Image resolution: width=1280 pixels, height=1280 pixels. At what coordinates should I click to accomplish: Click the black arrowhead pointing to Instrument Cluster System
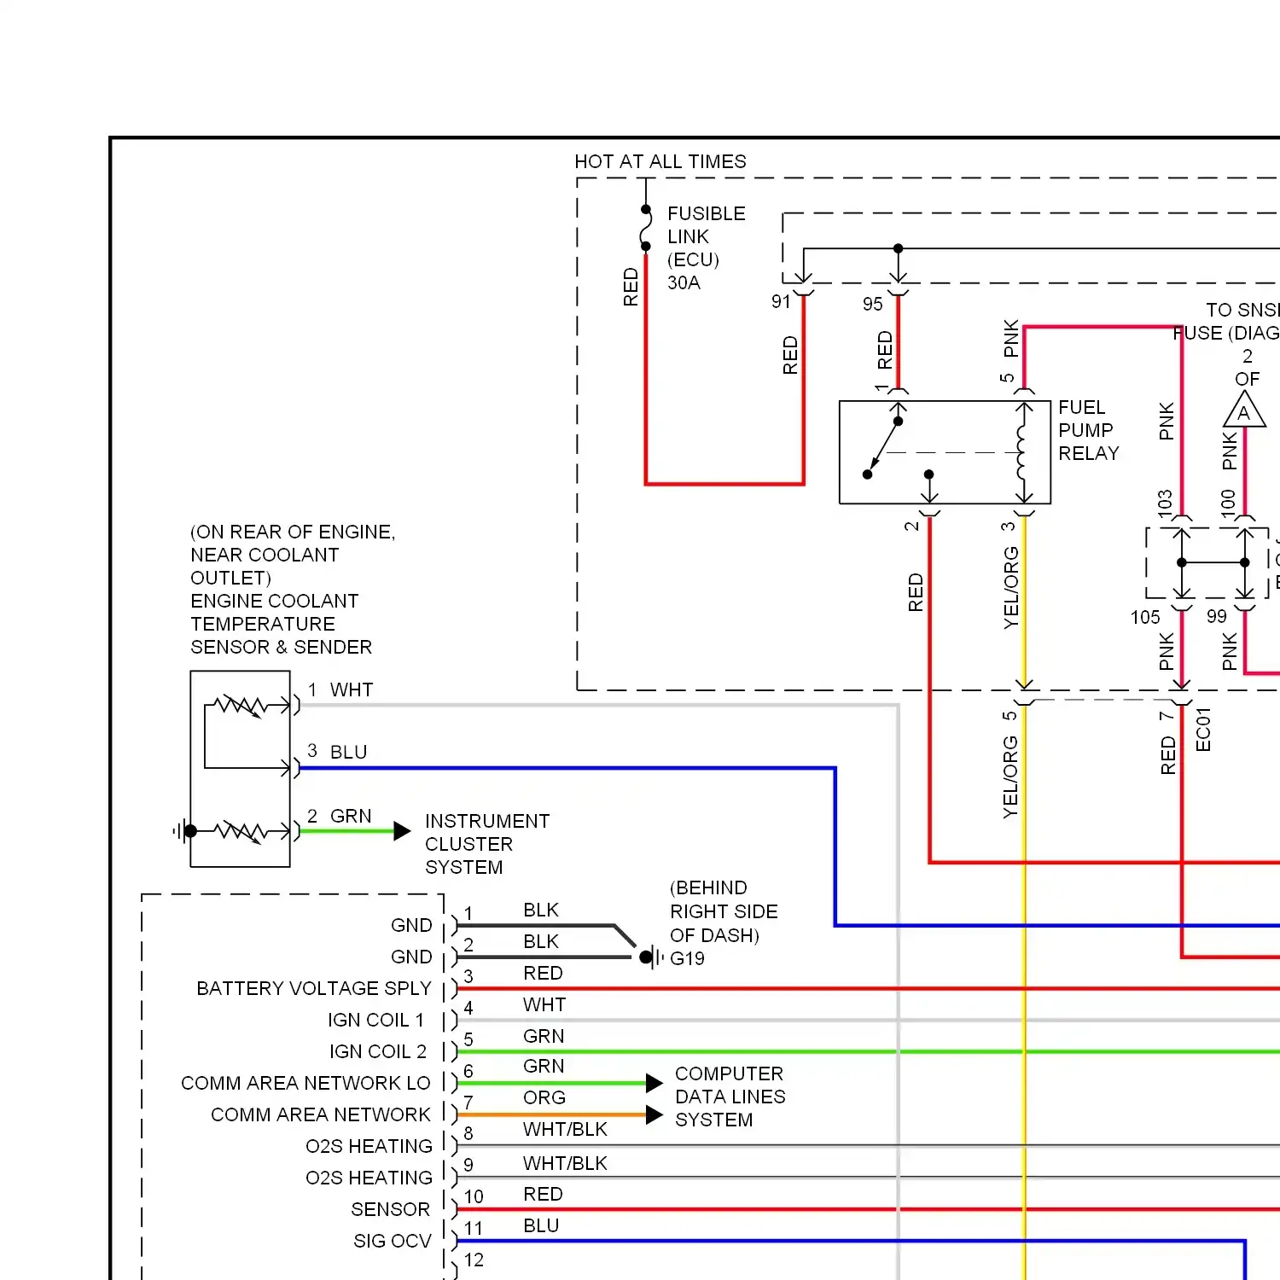(x=402, y=831)
